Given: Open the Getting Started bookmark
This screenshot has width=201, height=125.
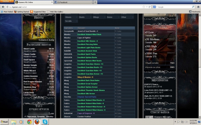Looking at the screenshot, I should [x=22, y=12].
